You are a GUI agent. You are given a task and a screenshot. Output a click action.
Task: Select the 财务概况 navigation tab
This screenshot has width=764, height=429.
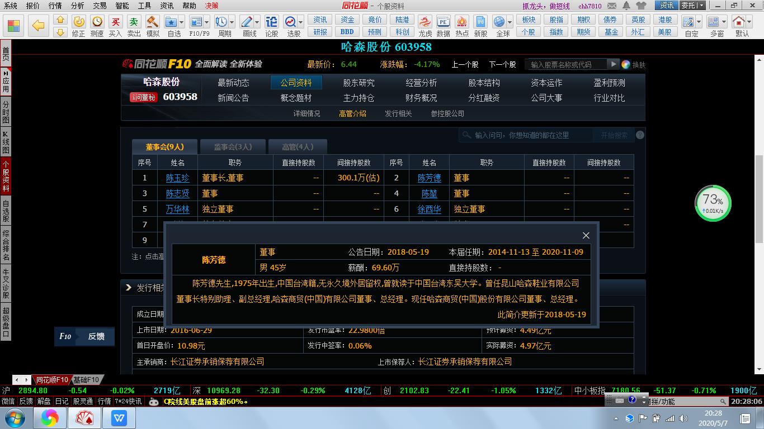click(421, 98)
